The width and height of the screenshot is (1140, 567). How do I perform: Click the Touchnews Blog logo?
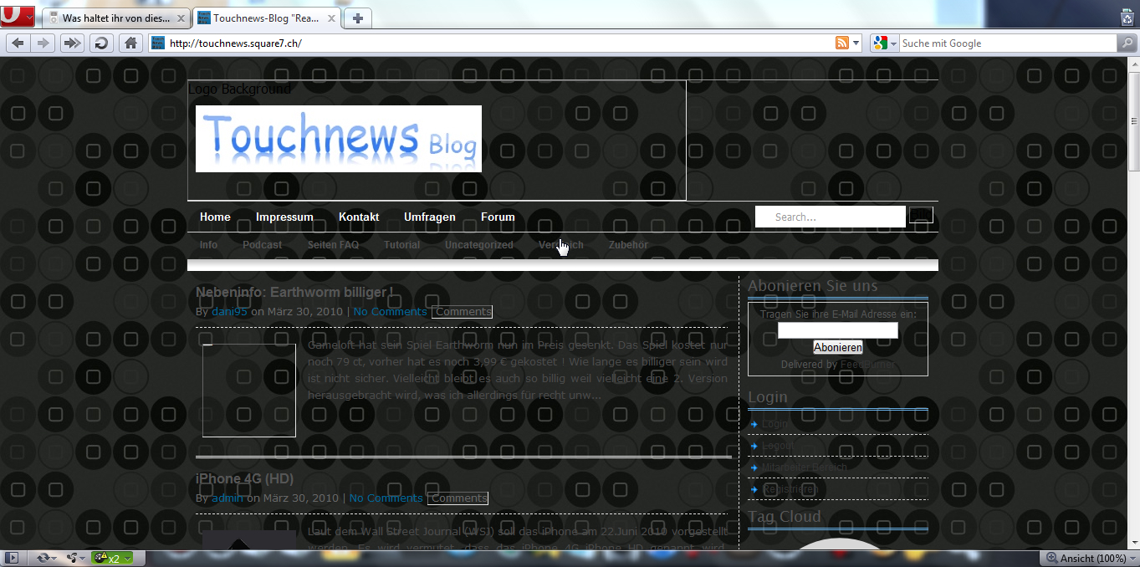(339, 139)
